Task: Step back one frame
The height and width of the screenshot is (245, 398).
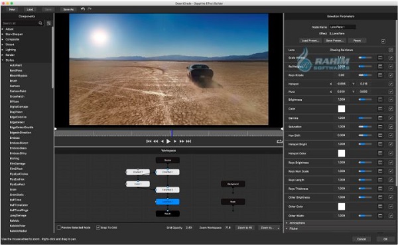Action: click(x=163, y=141)
